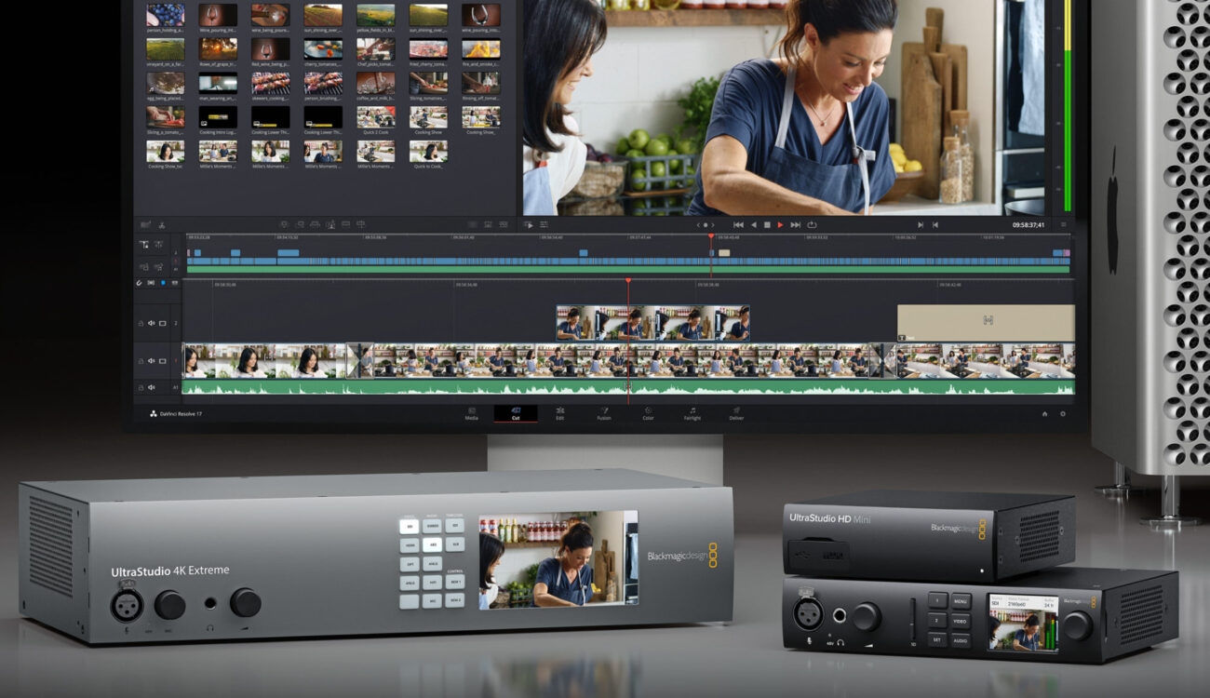
Task: Click the viewer timecode 09:58:37;41
Action: coord(1028,224)
